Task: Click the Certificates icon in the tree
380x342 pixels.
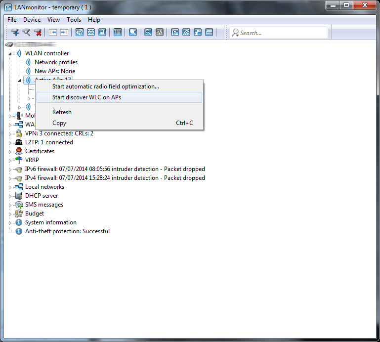Action: click(19, 151)
